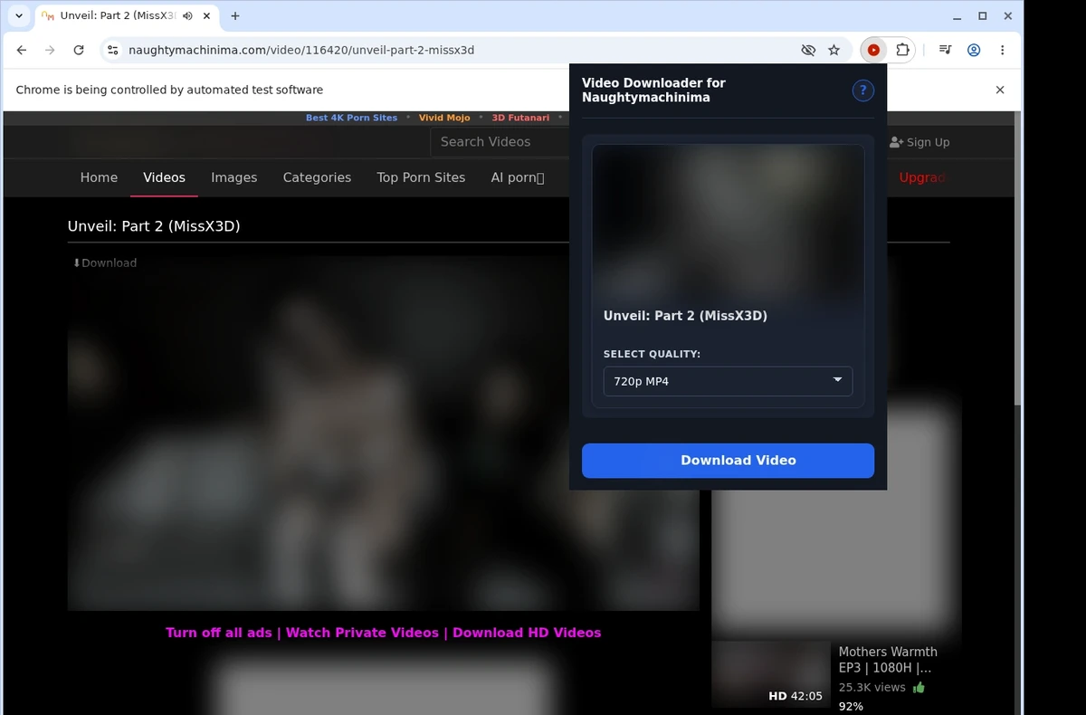The width and height of the screenshot is (1086, 715).
Task: Click the Search Videos field
Action: [500, 142]
